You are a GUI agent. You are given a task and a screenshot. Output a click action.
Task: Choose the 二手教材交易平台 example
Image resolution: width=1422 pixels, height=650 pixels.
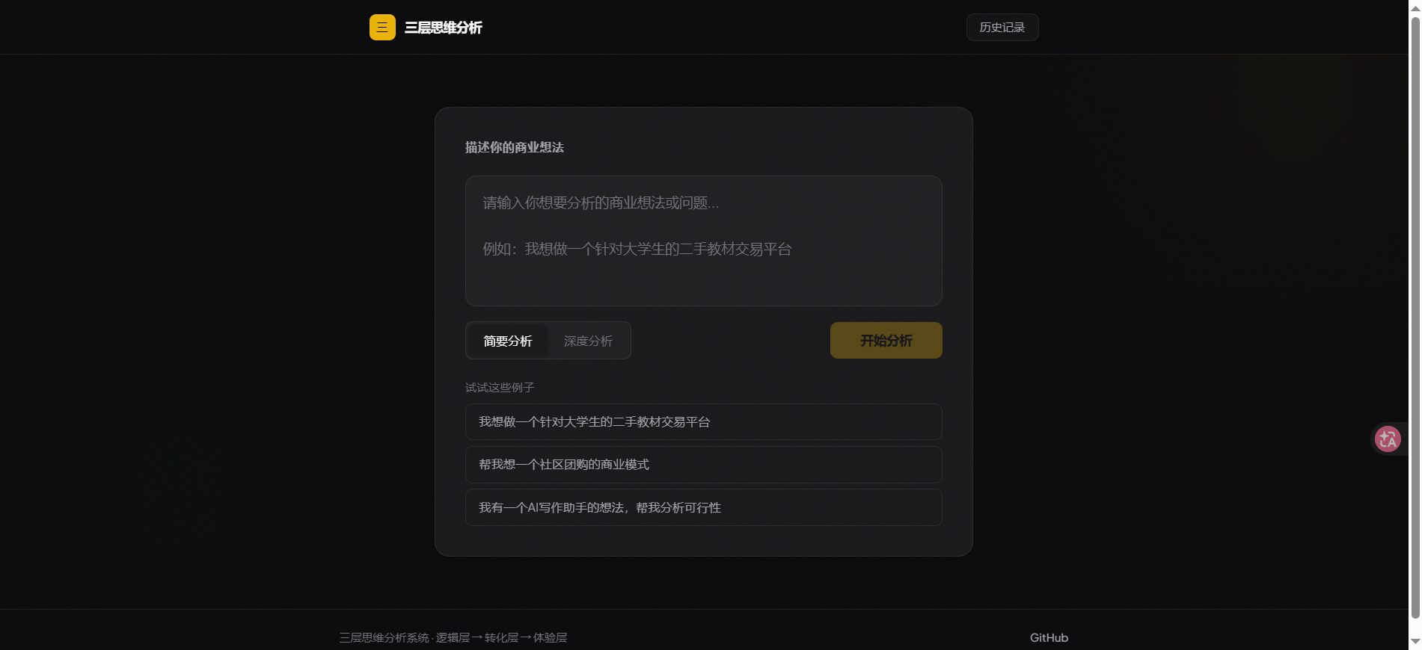[704, 422]
